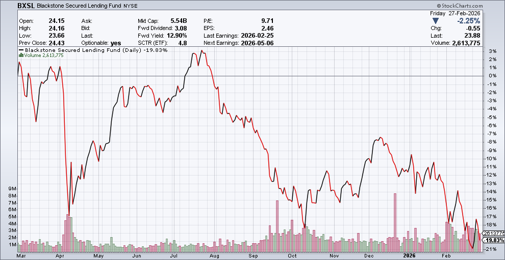This screenshot has width=505, height=260.
Task: Click the volume legend bar icon
Action: [x=21, y=55]
